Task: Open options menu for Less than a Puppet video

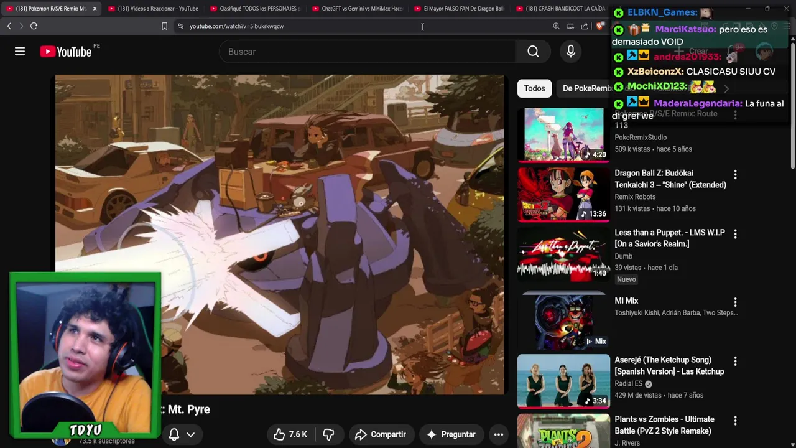Action: click(735, 234)
